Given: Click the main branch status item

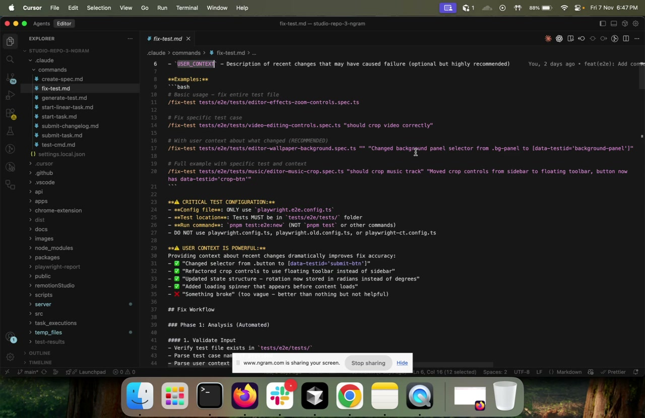Looking at the screenshot, I should click(x=28, y=372).
